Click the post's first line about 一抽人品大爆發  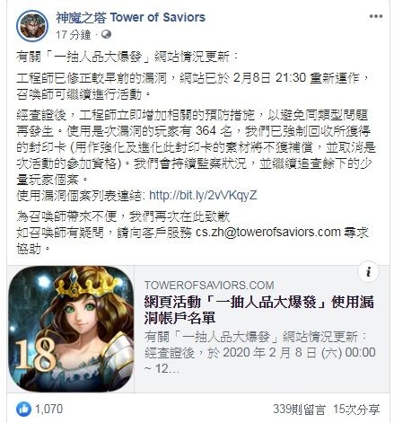tap(127, 57)
